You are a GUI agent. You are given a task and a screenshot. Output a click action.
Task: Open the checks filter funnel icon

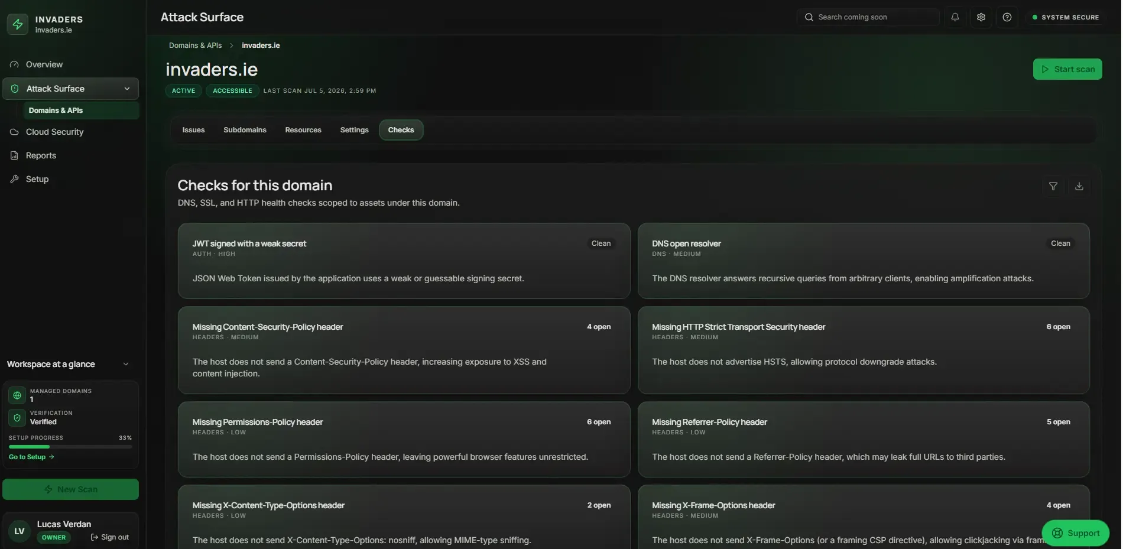(x=1054, y=186)
